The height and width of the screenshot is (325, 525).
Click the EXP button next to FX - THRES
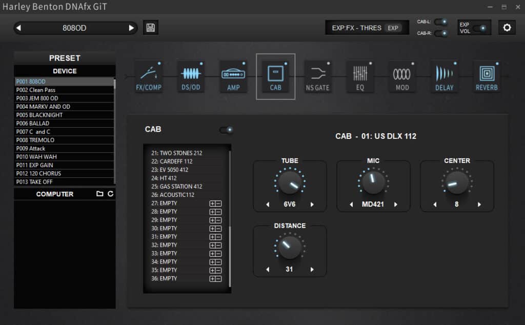coord(393,28)
